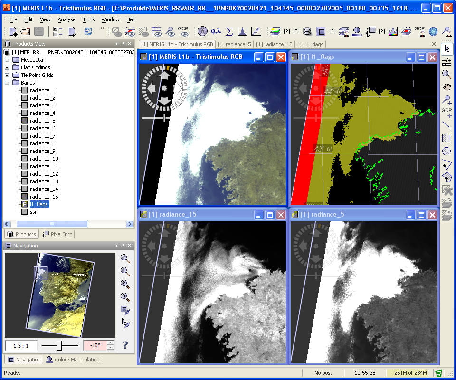Toggle the graticule overlay grid icon
This screenshot has height=380, width=456.
pos(156,31)
